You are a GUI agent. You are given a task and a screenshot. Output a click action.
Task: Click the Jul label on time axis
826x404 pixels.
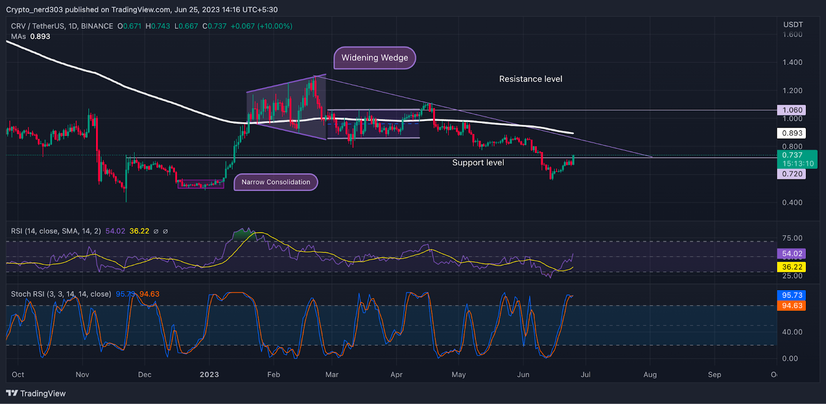[585, 375]
